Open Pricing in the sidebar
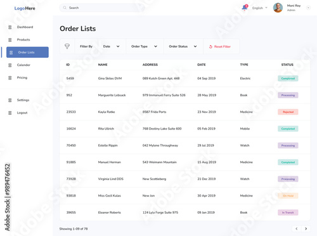 pos(22,77)
